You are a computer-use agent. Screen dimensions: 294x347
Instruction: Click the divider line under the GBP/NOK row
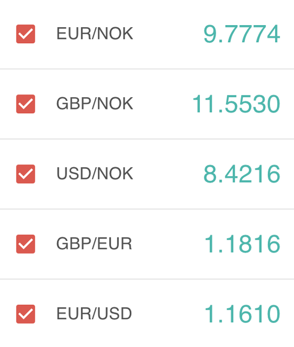point(147,139)
